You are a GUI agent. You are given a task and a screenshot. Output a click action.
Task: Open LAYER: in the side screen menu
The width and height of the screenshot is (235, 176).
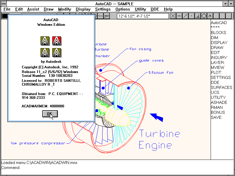pos(218,62)
